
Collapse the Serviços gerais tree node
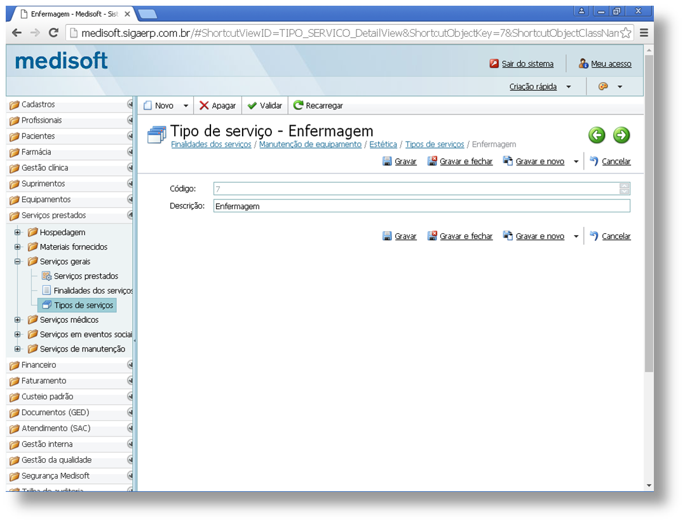pyautogui.click(x=18, y=261)
